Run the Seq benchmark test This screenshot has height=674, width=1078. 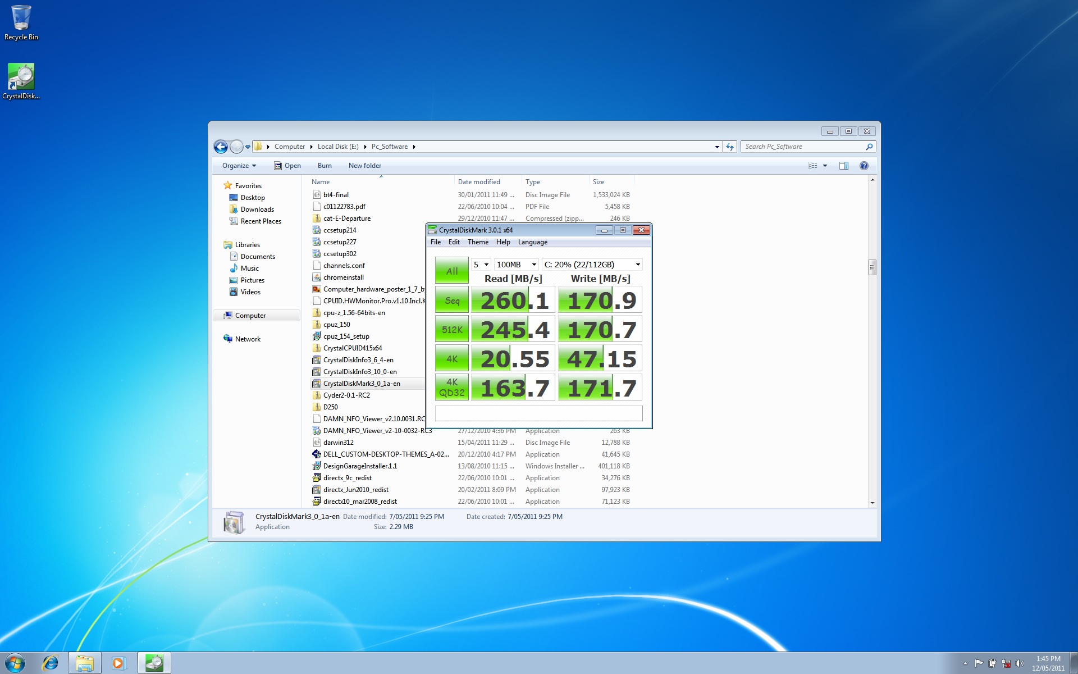click(452, 300)
